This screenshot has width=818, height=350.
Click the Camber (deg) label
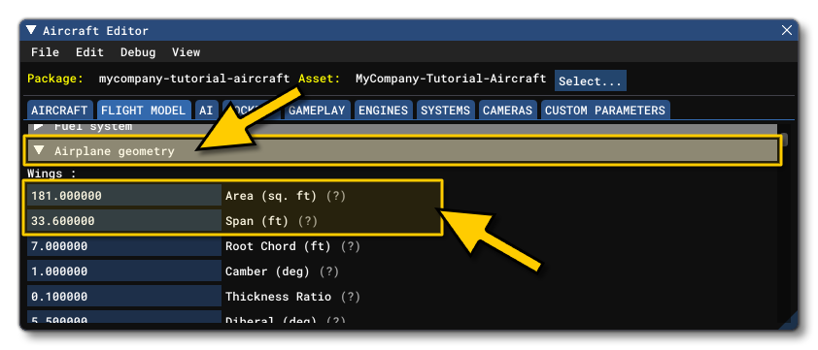tap(267, 271)
